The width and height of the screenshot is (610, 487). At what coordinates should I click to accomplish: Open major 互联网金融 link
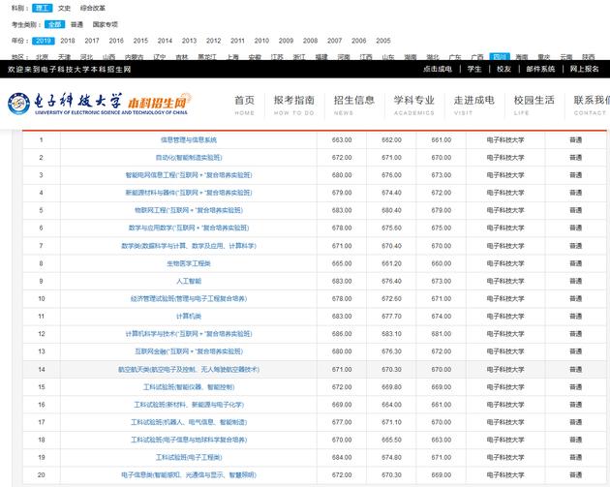click(189, 351)
